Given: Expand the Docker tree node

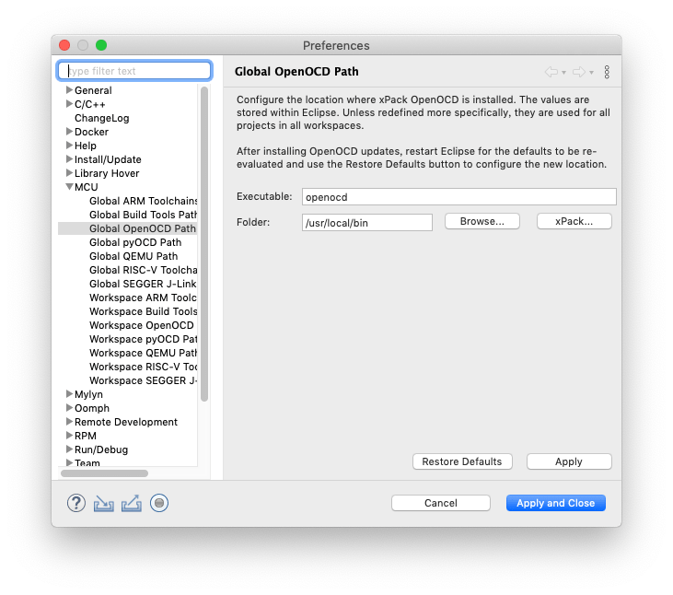Looking at the screenshot, I should pyautogui.click(x=69, y=131).
